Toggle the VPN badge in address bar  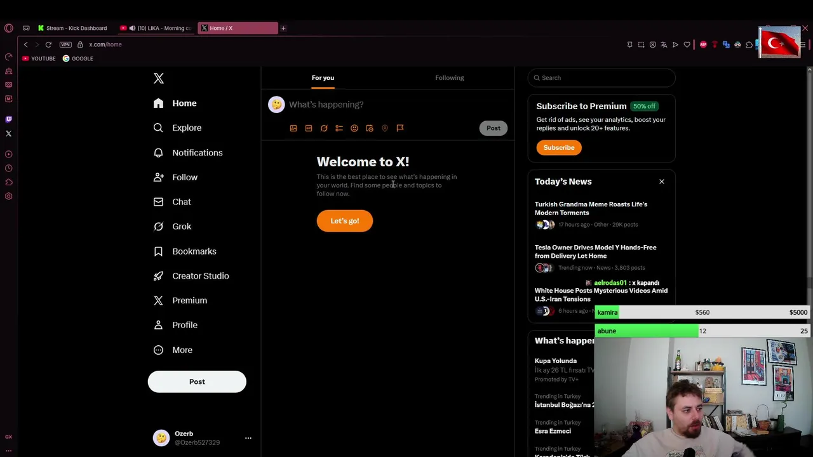pyautogui.click(x=65, y=44)
